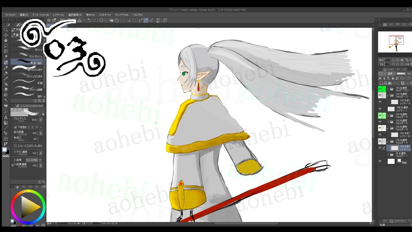
Task: Open the アニメーション(A) menu
Action: pos(41,15)
